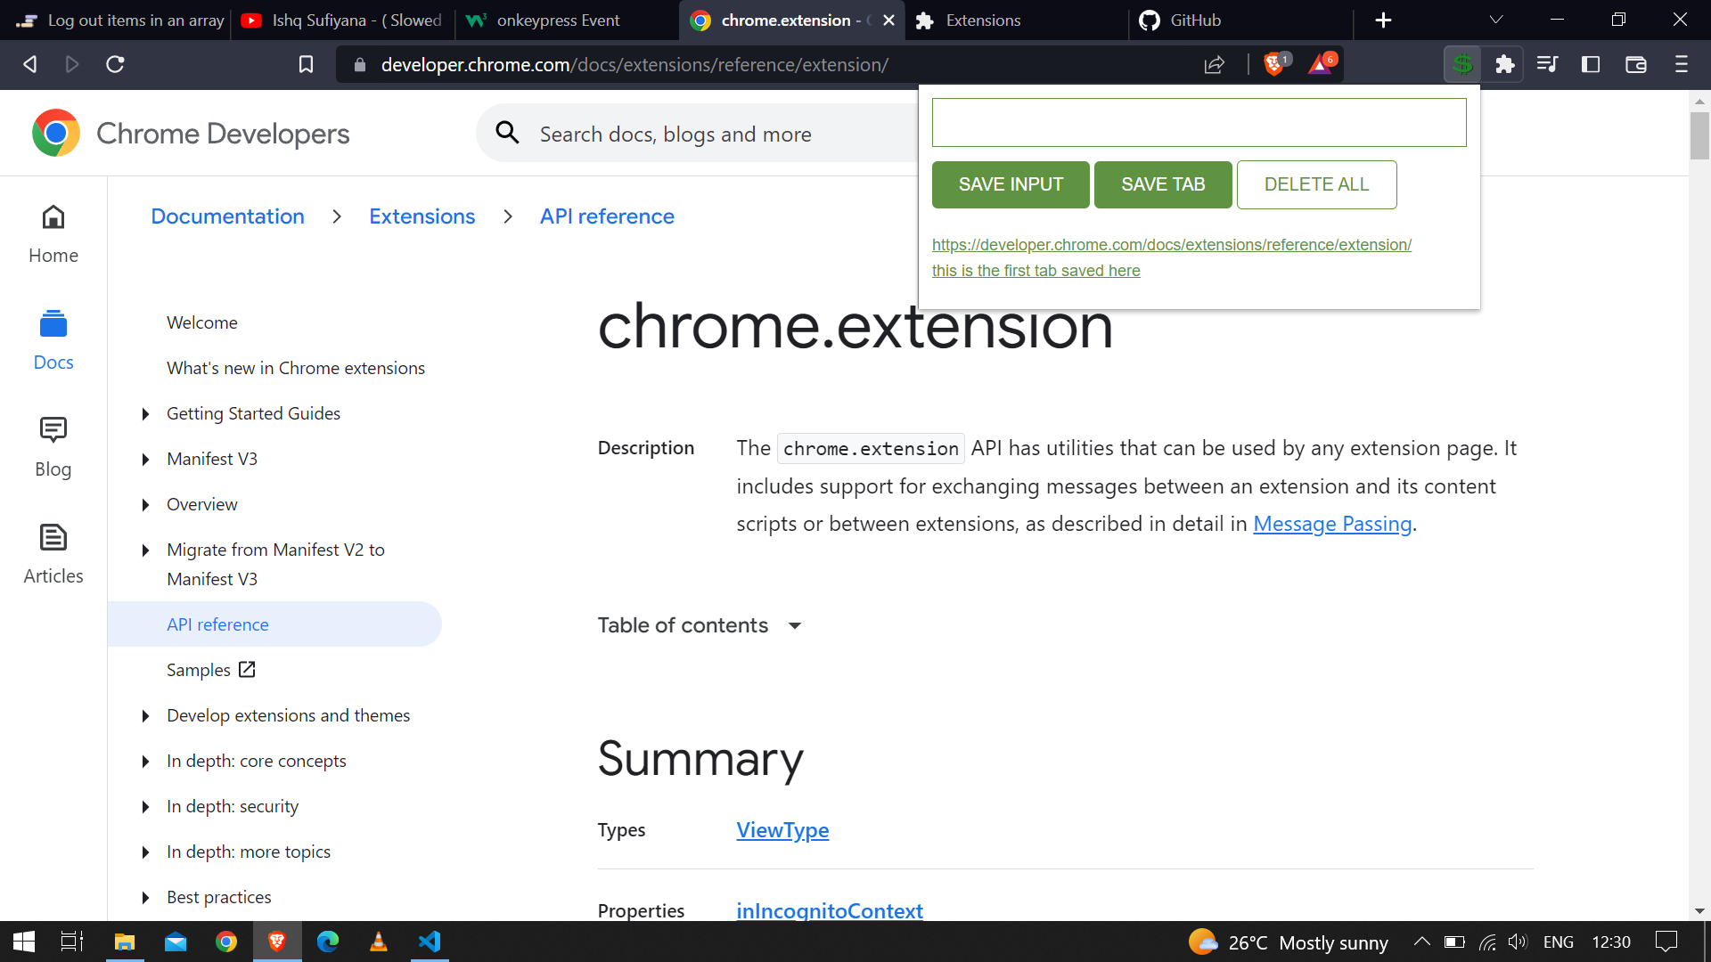
Task: Open the Message Passing link
Action: pyautogui.click(x=1331, y=524)
